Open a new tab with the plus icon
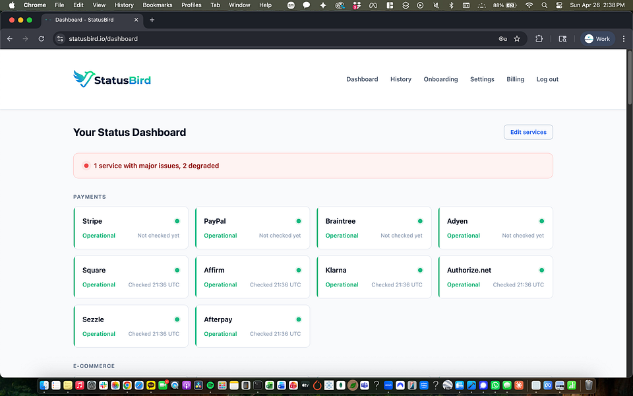 point(152,20)
